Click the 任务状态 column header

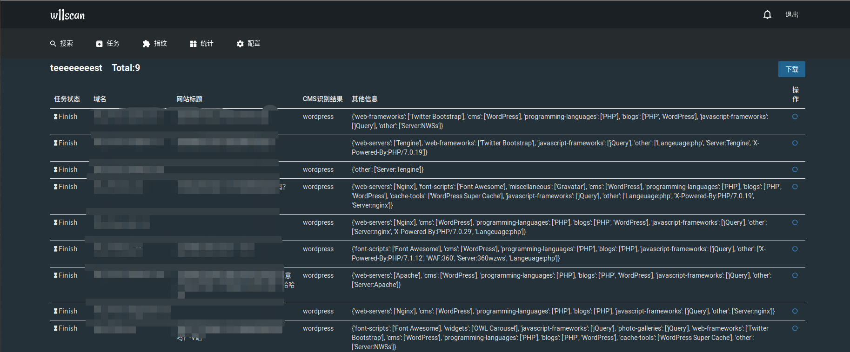(67, 99)
